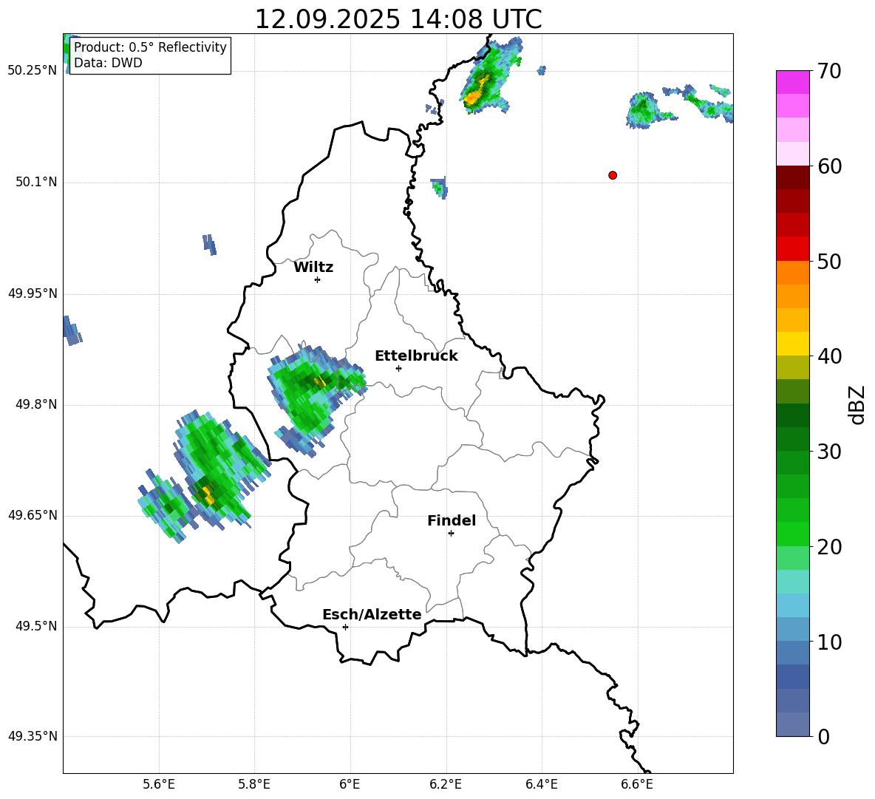Click the 6.6°E longitude label
Screen dimensions: 875x799
637,784
